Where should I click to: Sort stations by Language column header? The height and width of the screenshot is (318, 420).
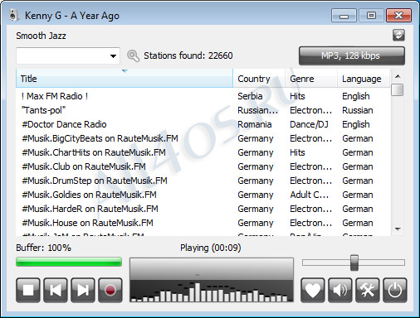pyautogui.click(x=364, y=79)
